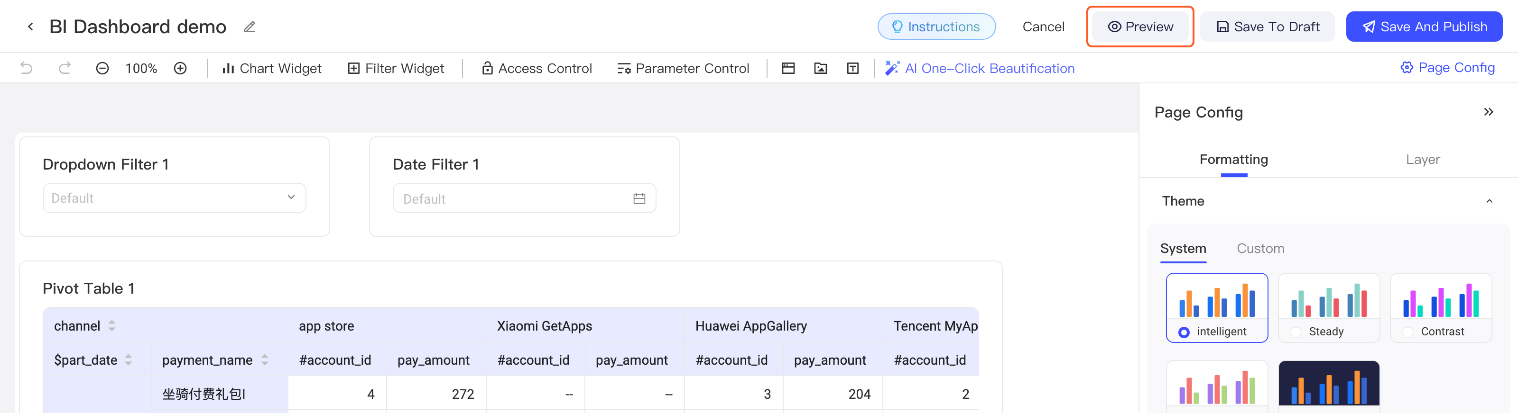
Task: Preview the dashboard
Action: pos(1140,27)
